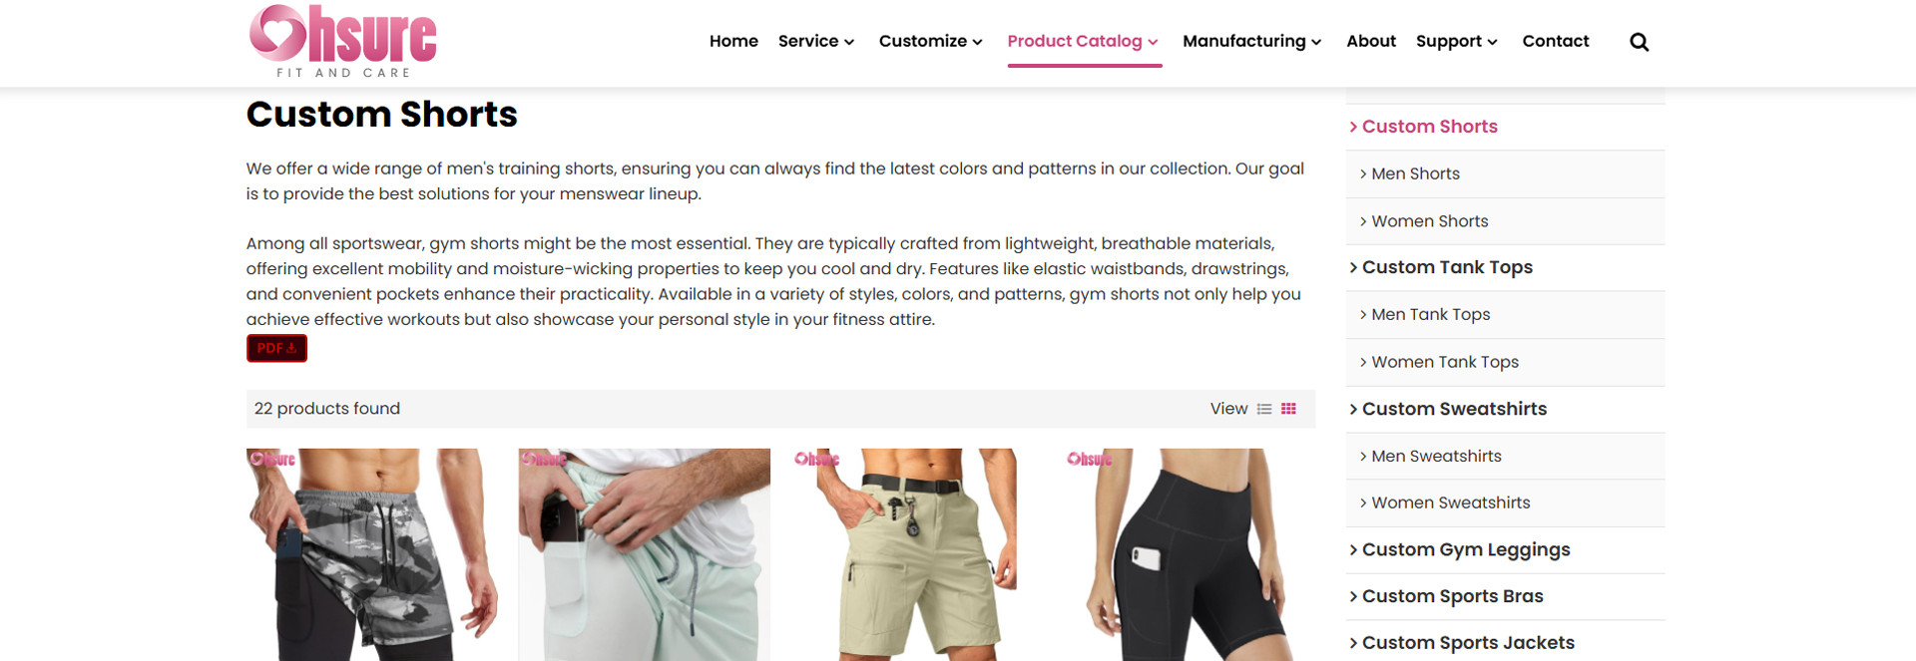Open the About page

click(x=1370, y=41)
